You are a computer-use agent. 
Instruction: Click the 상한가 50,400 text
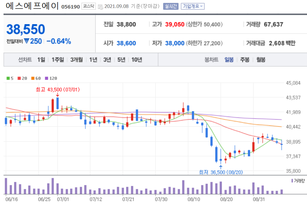pyautogui.click(x=204, y=24)
